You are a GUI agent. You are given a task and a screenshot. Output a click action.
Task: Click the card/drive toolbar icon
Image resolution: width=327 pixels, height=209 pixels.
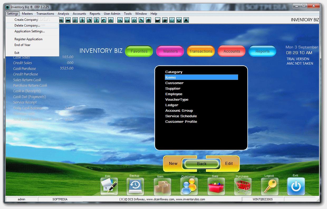(158, 20)
